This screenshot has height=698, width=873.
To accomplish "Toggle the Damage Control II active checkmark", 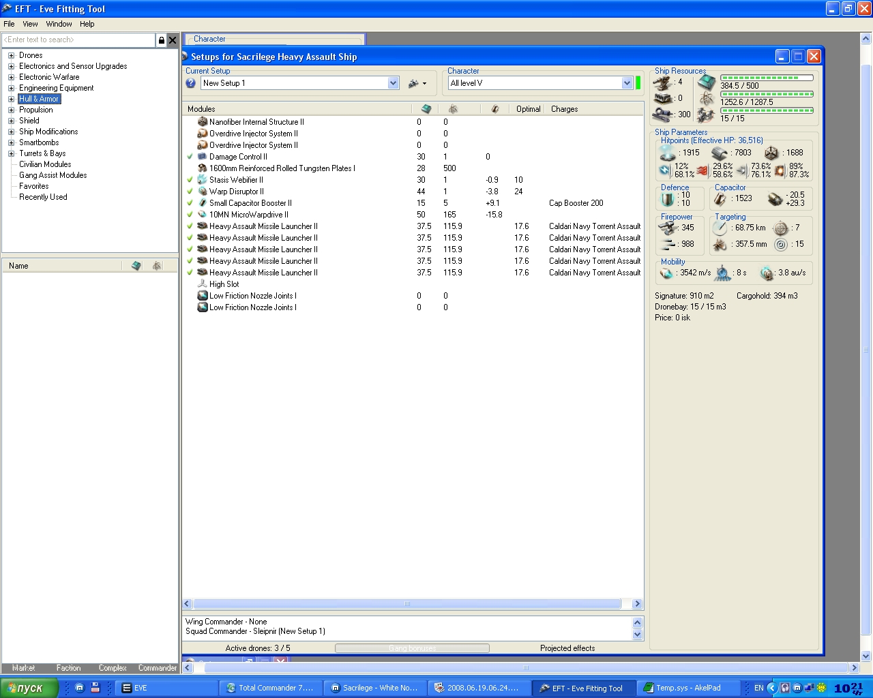I will (190, 157).
